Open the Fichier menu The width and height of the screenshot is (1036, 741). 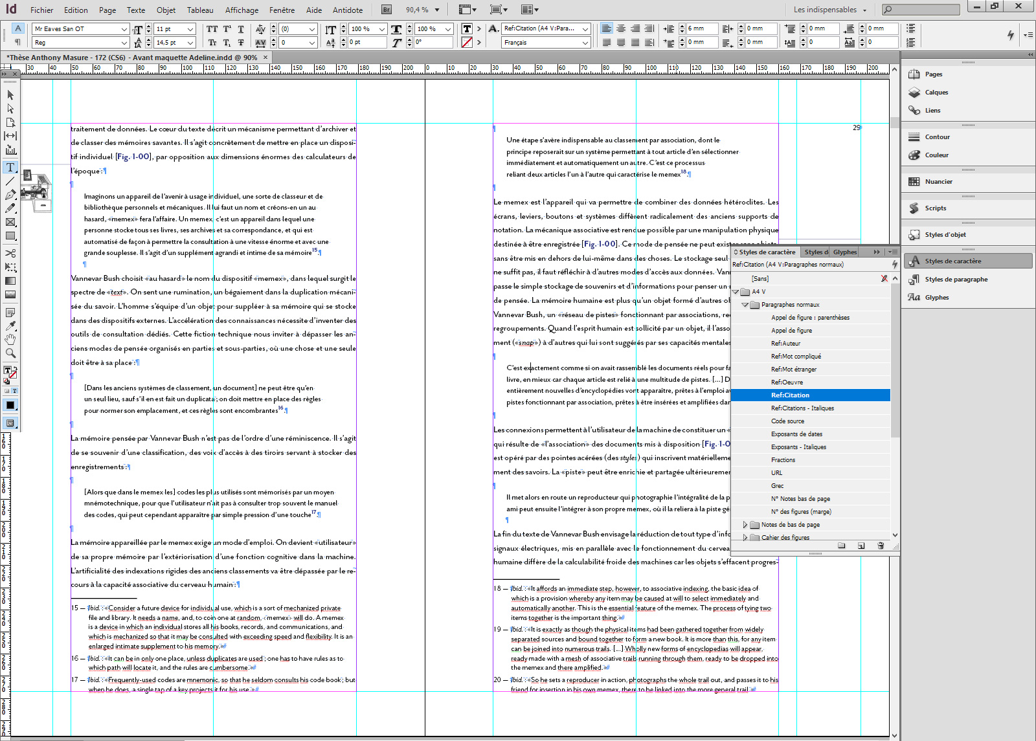click(42, 10)
